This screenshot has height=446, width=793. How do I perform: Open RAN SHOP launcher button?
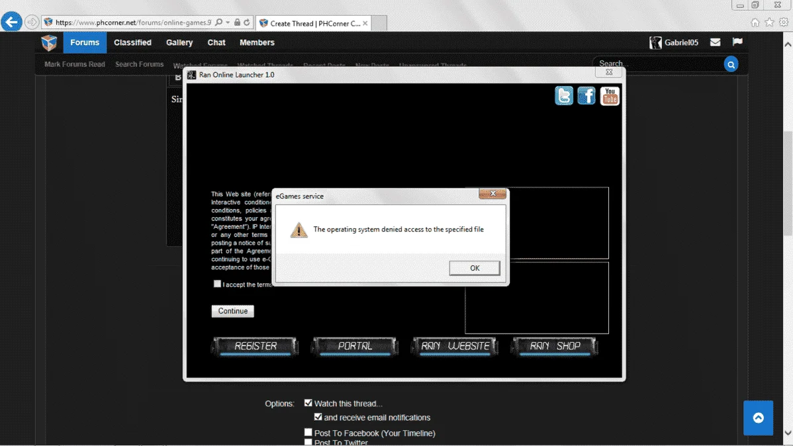point(555,346)
